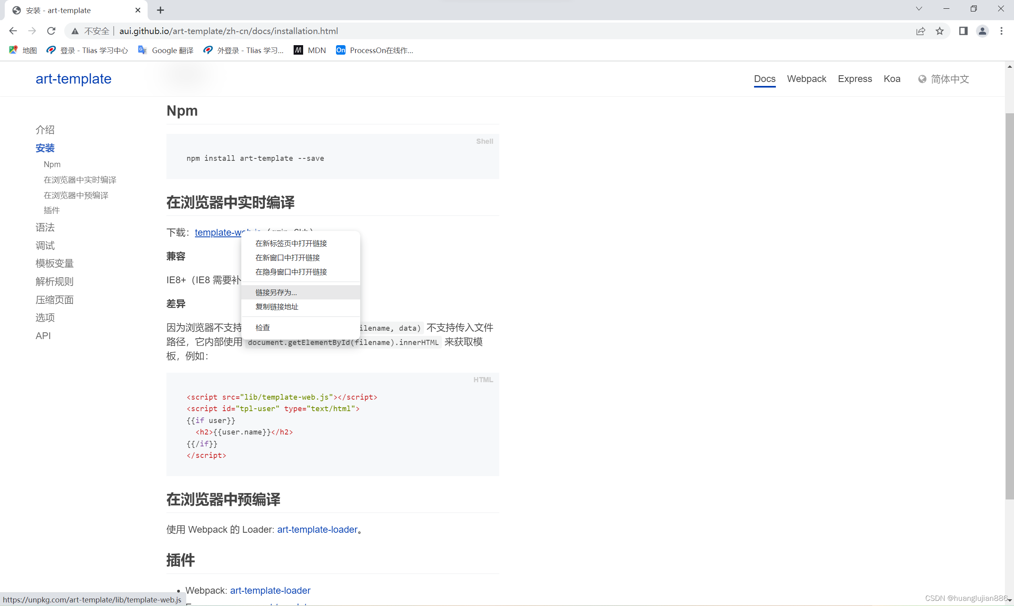The image size is (1014, 606).
Task: Open Chrome three-dot menu
Action: 1001,31
